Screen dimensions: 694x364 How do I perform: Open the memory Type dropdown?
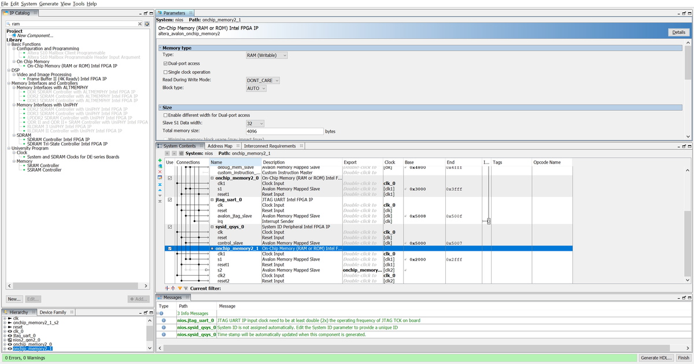(267, 55)
